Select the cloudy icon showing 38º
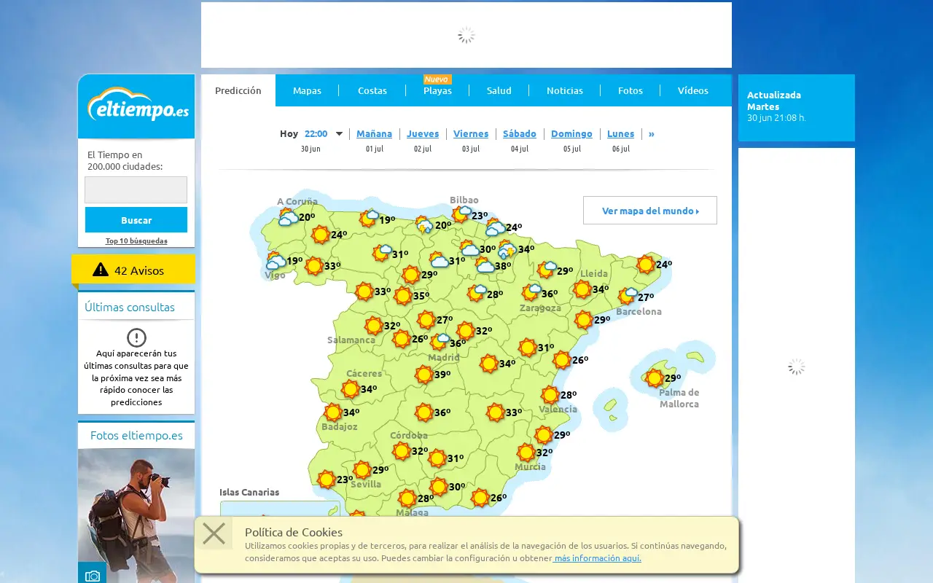The image size is (933, 583). [485, 265]
